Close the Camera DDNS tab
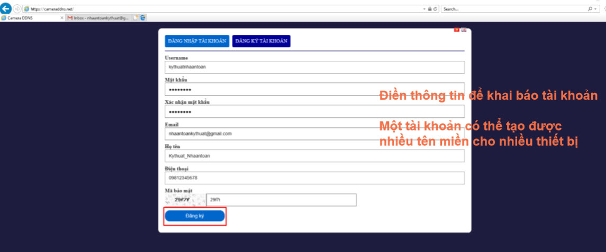Viewport: 606px width, 252px height. [x=62, y=17]
